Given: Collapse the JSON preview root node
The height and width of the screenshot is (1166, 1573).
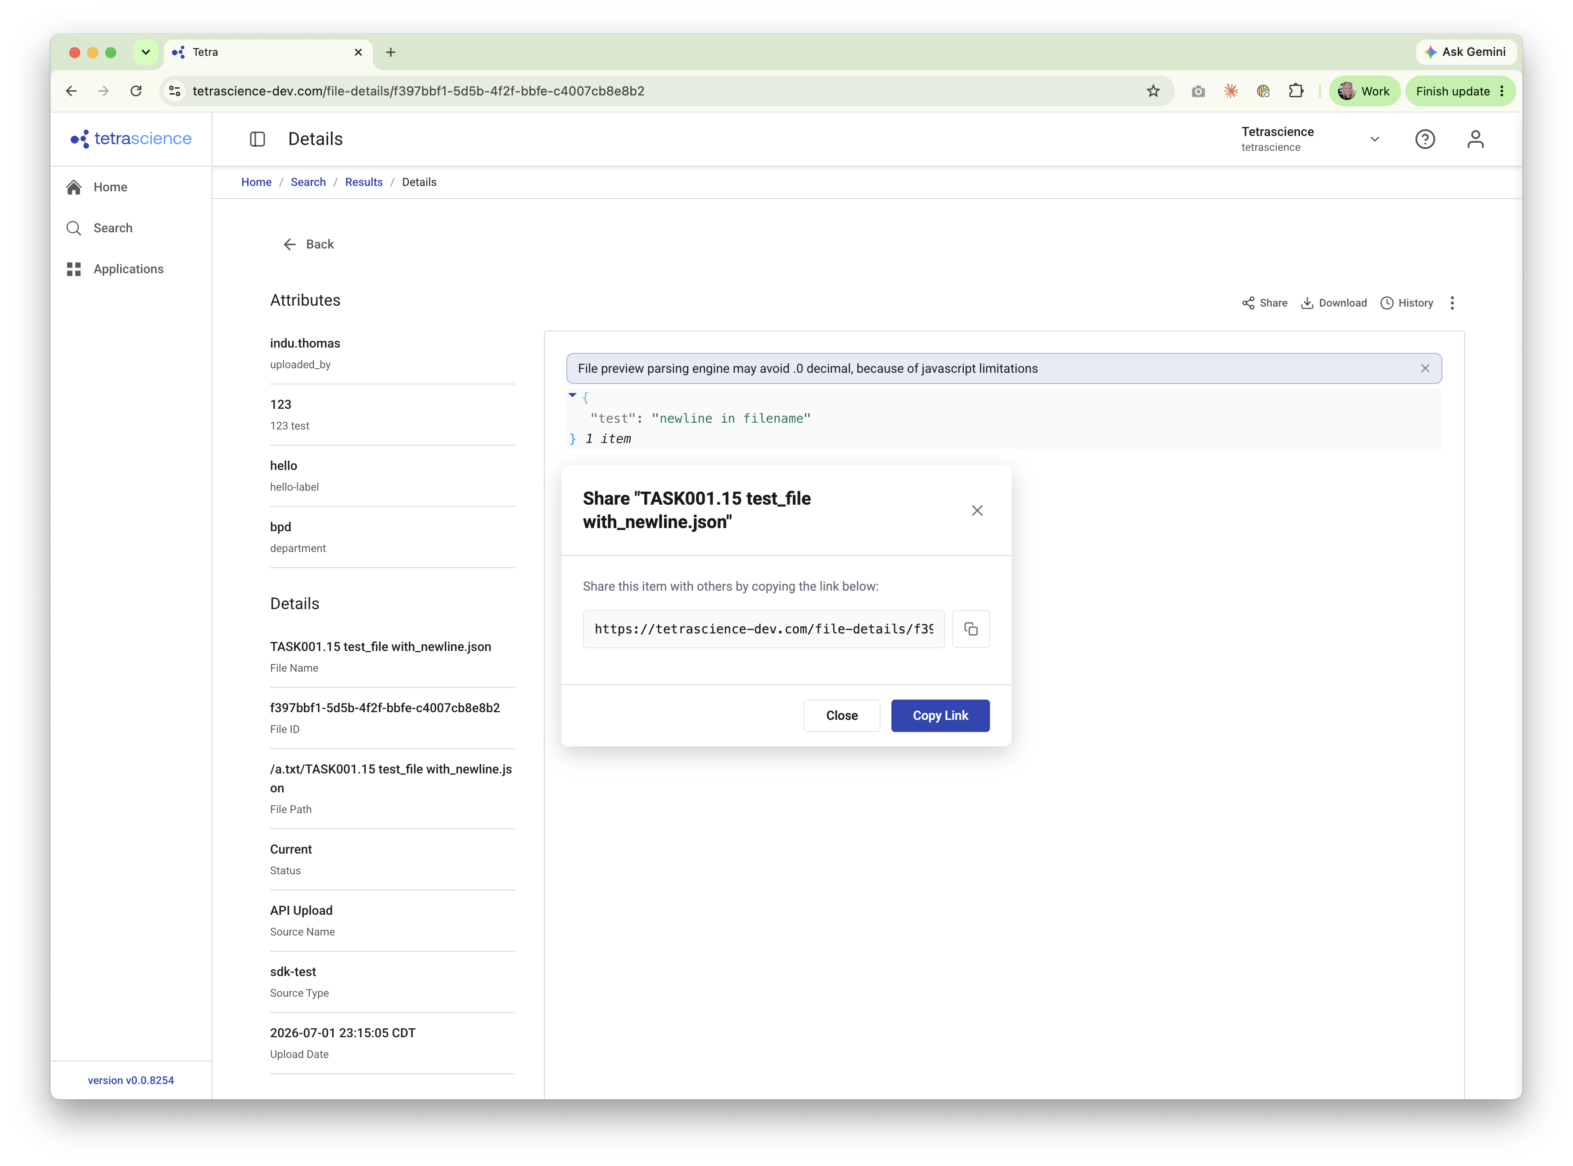Looking at the screenshot, I should point(572,396).
